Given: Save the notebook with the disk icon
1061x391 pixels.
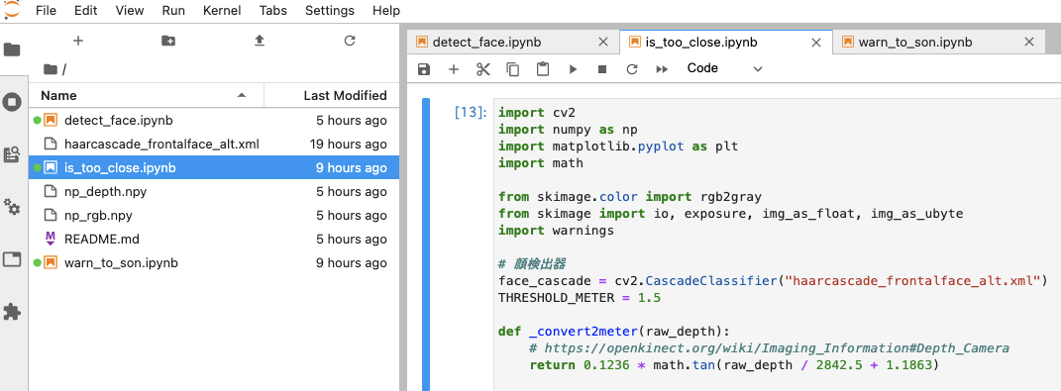Looking at the screenshot, I should tap(424, 69).
